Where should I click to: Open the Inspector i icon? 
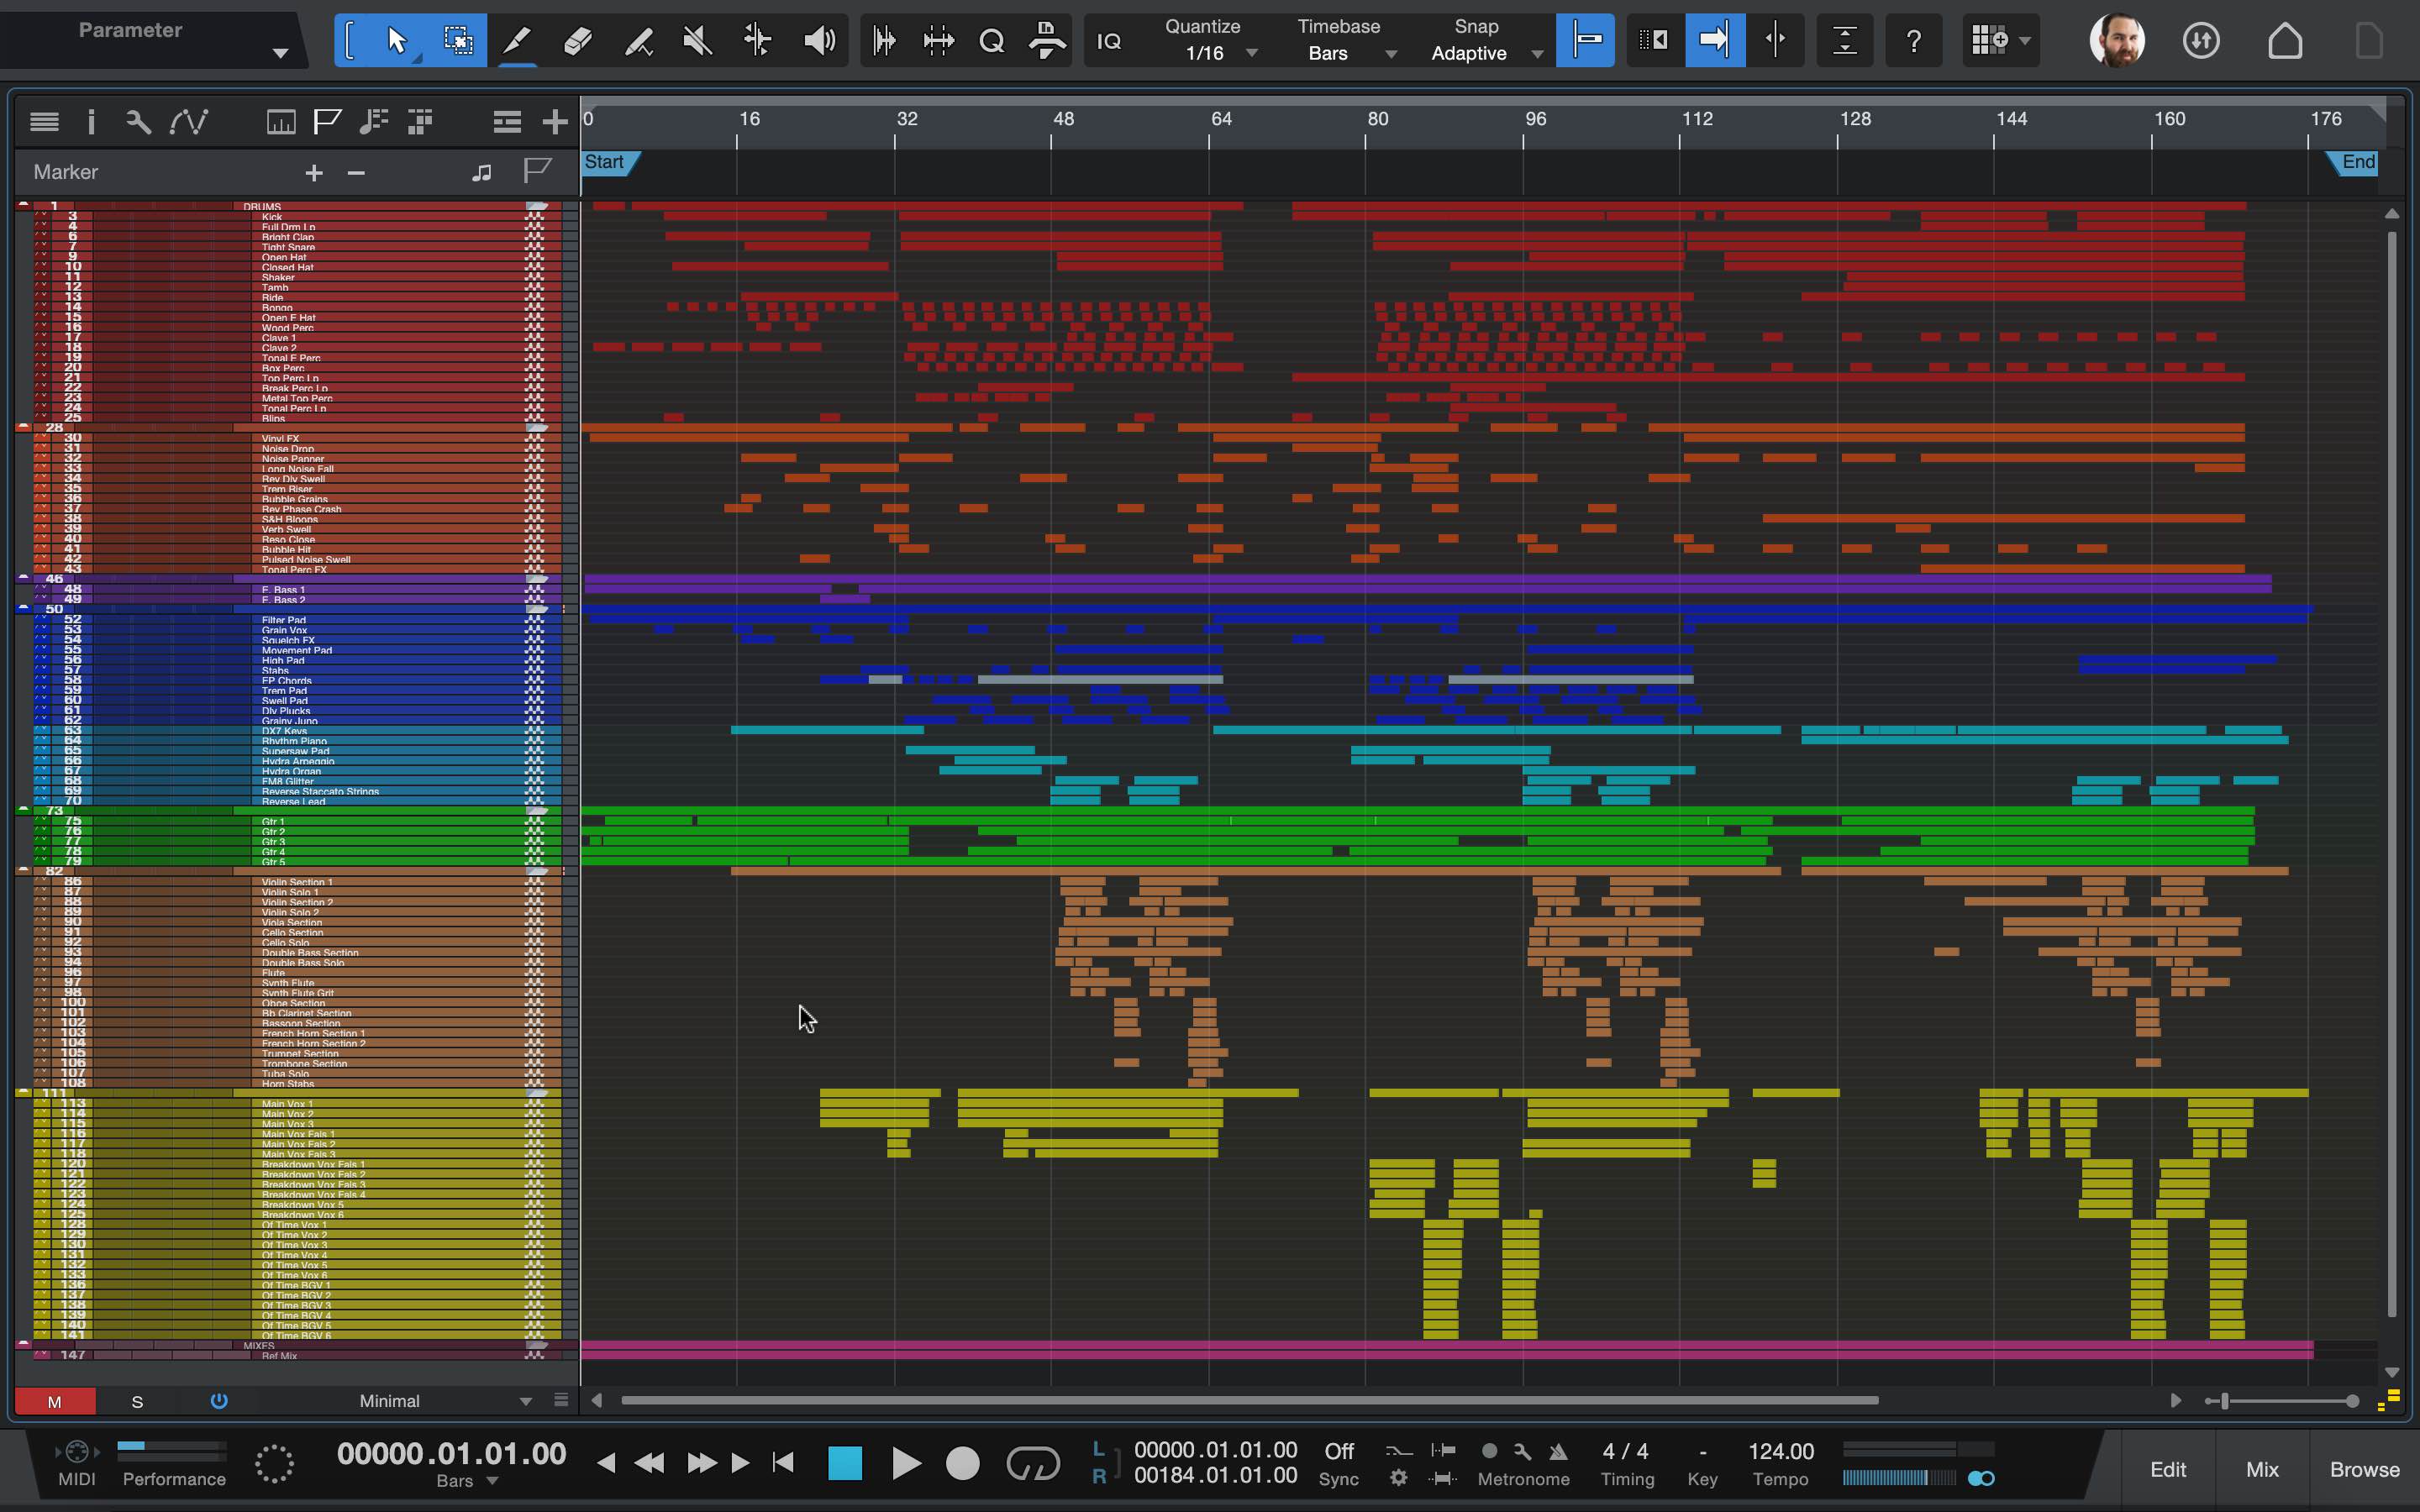[x=91, y=122]
